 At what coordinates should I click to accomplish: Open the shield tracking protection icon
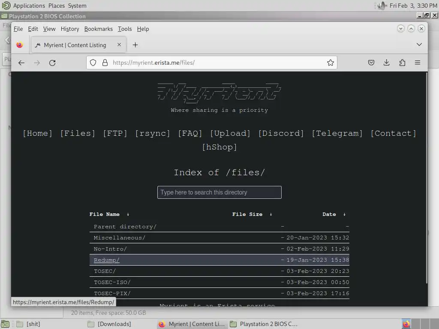click(93, 63)
